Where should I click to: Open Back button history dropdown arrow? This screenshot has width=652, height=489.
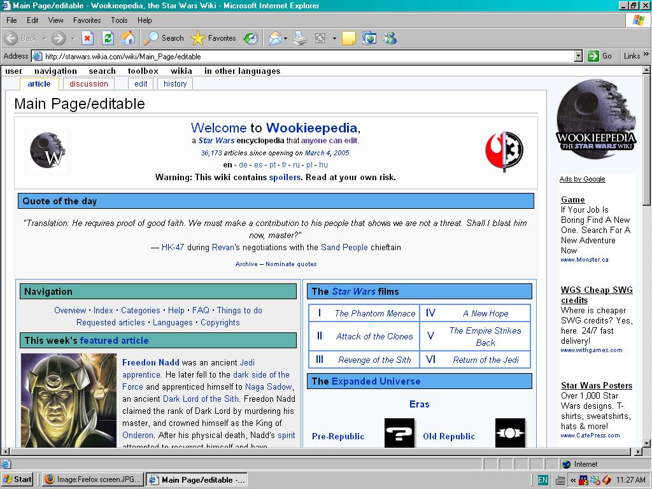[44, 38]
